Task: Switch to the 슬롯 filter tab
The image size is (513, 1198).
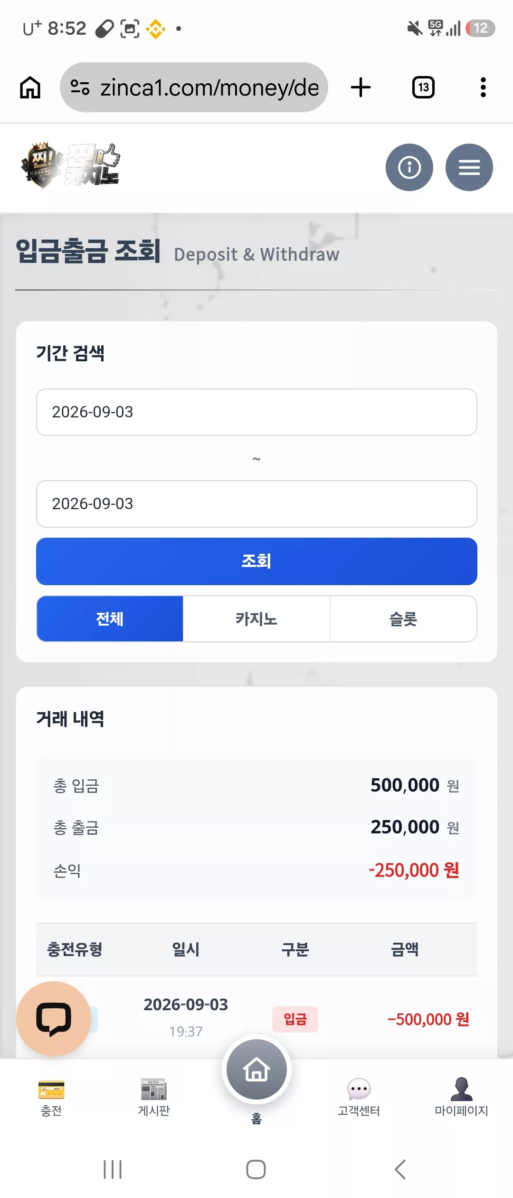Action: 403,619
